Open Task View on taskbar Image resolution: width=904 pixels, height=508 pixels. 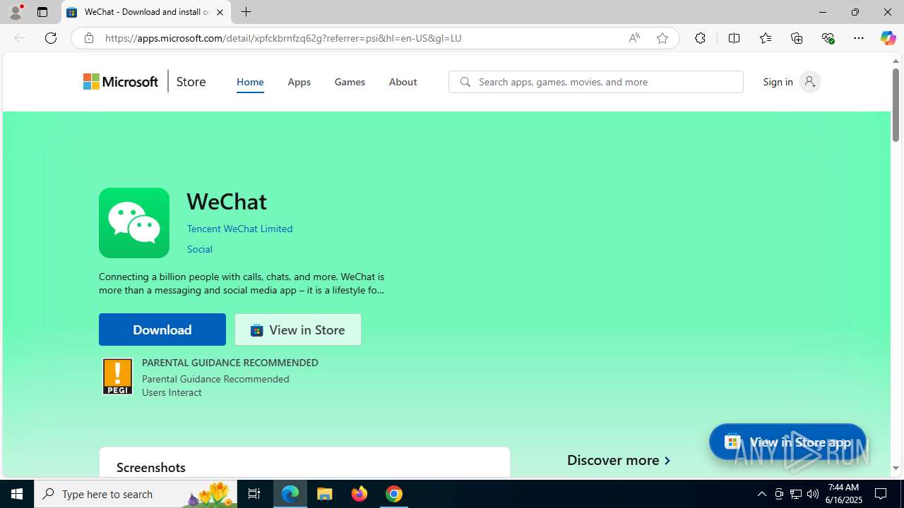point(254,494)
